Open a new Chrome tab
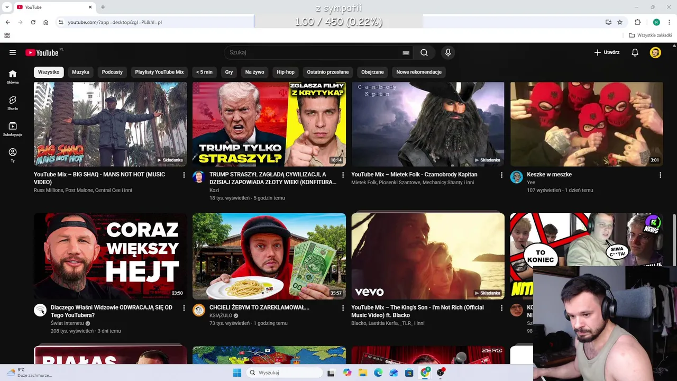Image resolution: width=677 pixels, height=381 pixels. click(103, 7)
